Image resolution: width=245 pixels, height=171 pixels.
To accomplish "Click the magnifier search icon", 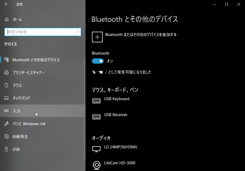I will coord(77,32).
